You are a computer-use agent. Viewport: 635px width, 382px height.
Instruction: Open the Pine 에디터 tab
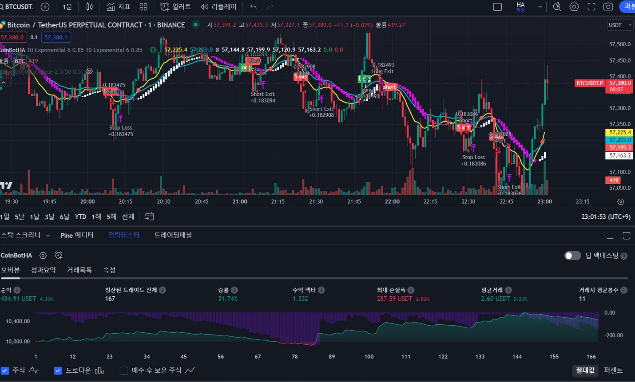pyautogui.click(x=77, y=235)
